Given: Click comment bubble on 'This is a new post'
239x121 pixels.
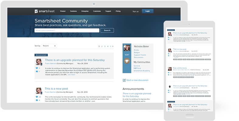Looking at the screenshot, I should (37, 100).
